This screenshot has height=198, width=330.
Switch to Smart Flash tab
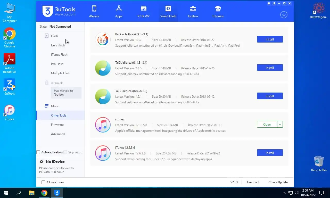[168, 12]
